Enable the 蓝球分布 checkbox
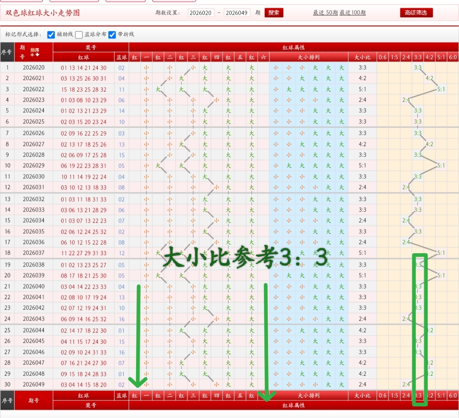Image resolution: width=459 pixels, height=418 pixels. coord(79,35)
